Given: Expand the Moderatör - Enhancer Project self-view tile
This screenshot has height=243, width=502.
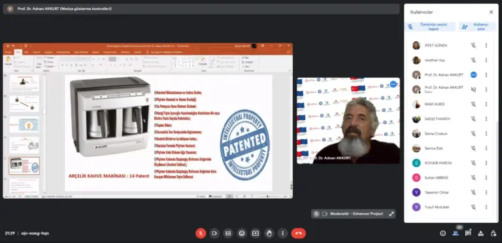Looking at the screenshot, I should pyautogui.click(x=392, y=214).
